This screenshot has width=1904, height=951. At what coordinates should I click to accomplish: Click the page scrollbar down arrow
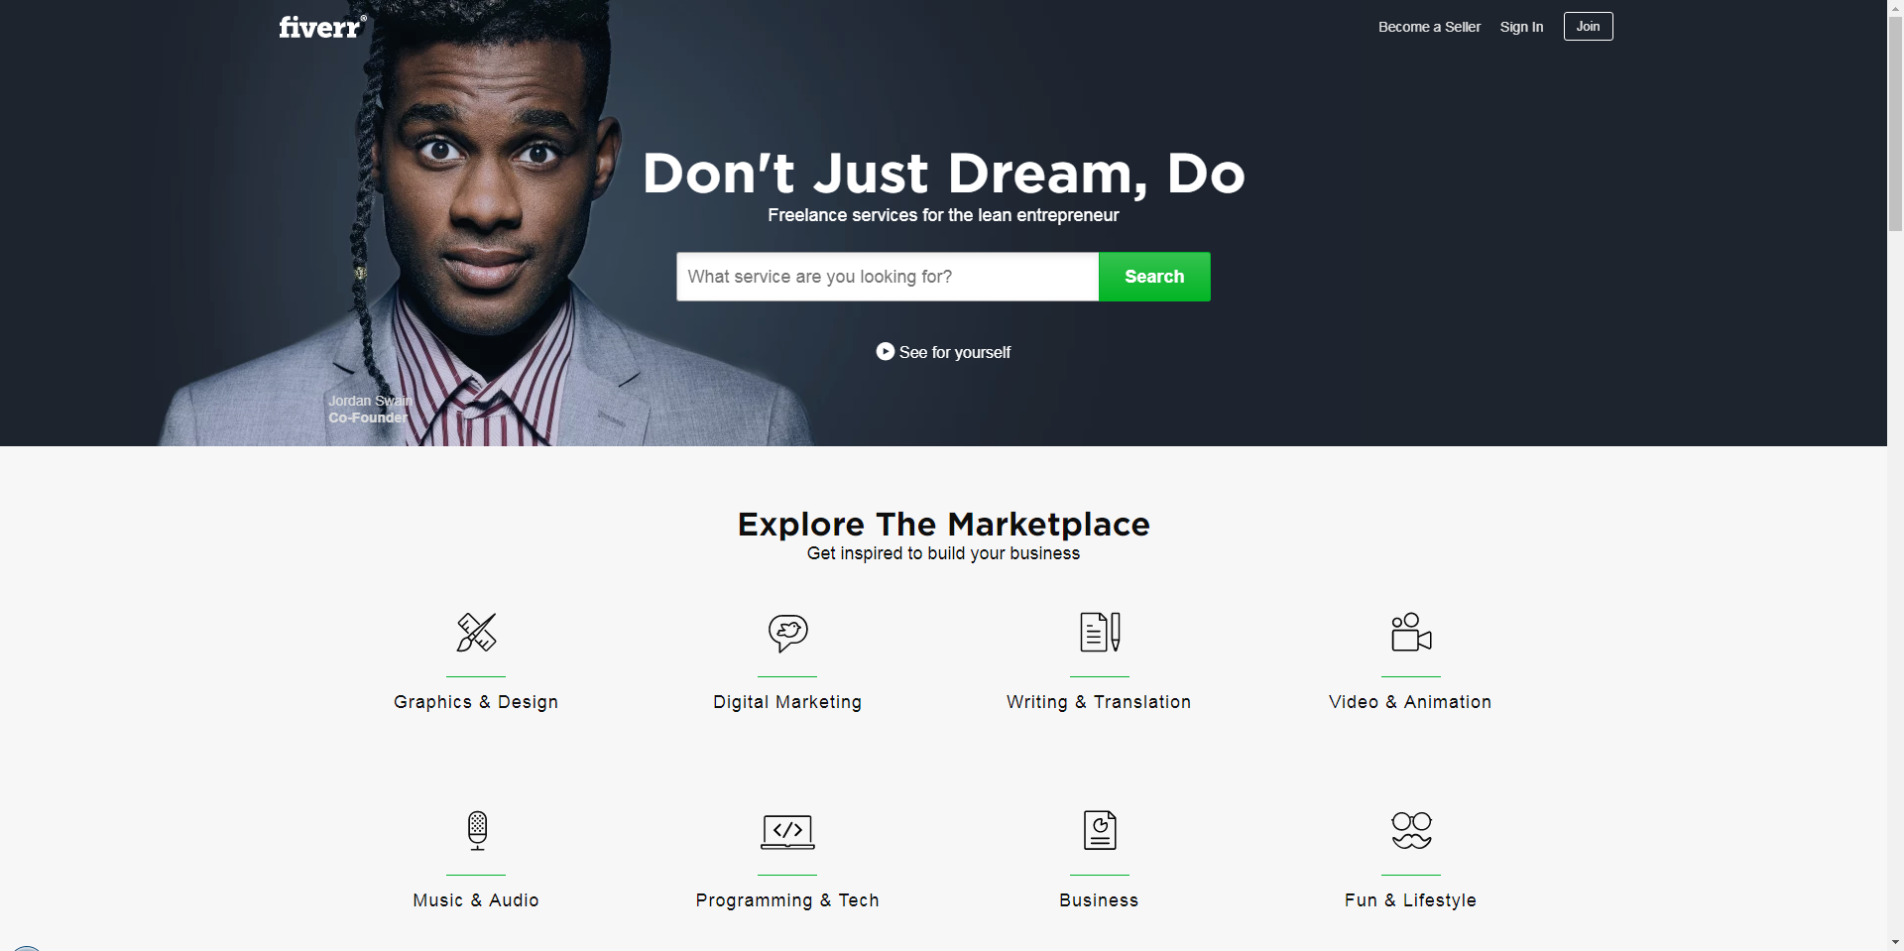(1895, 942)
